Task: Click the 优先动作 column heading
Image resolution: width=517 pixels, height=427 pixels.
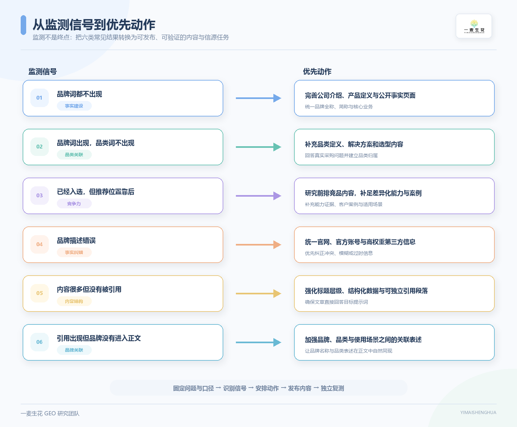Action: point(317,71)
